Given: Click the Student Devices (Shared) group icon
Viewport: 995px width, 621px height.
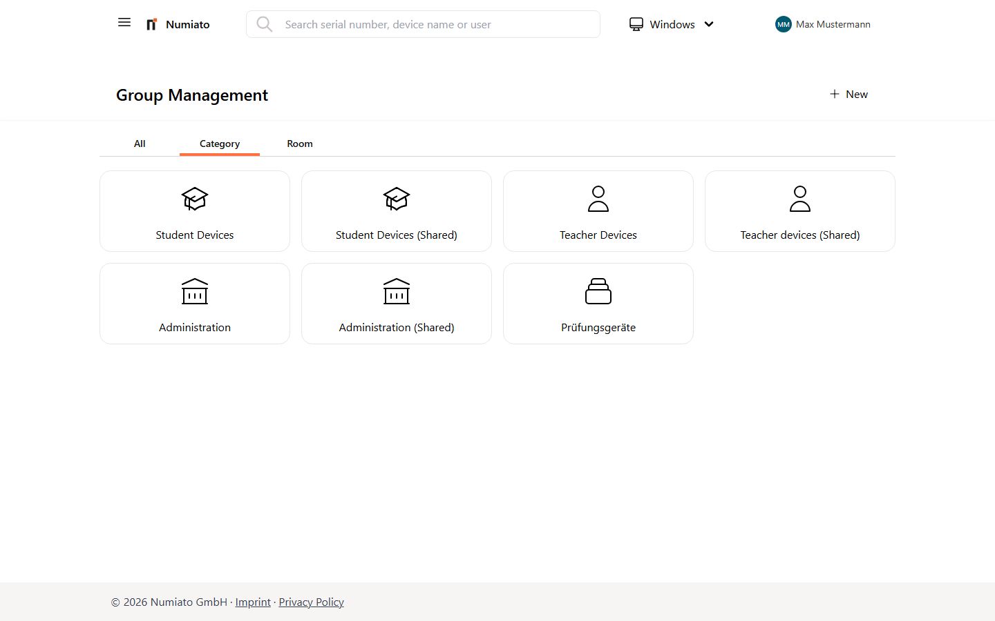Looking at the screenshot, I should (x=396, y=199).
